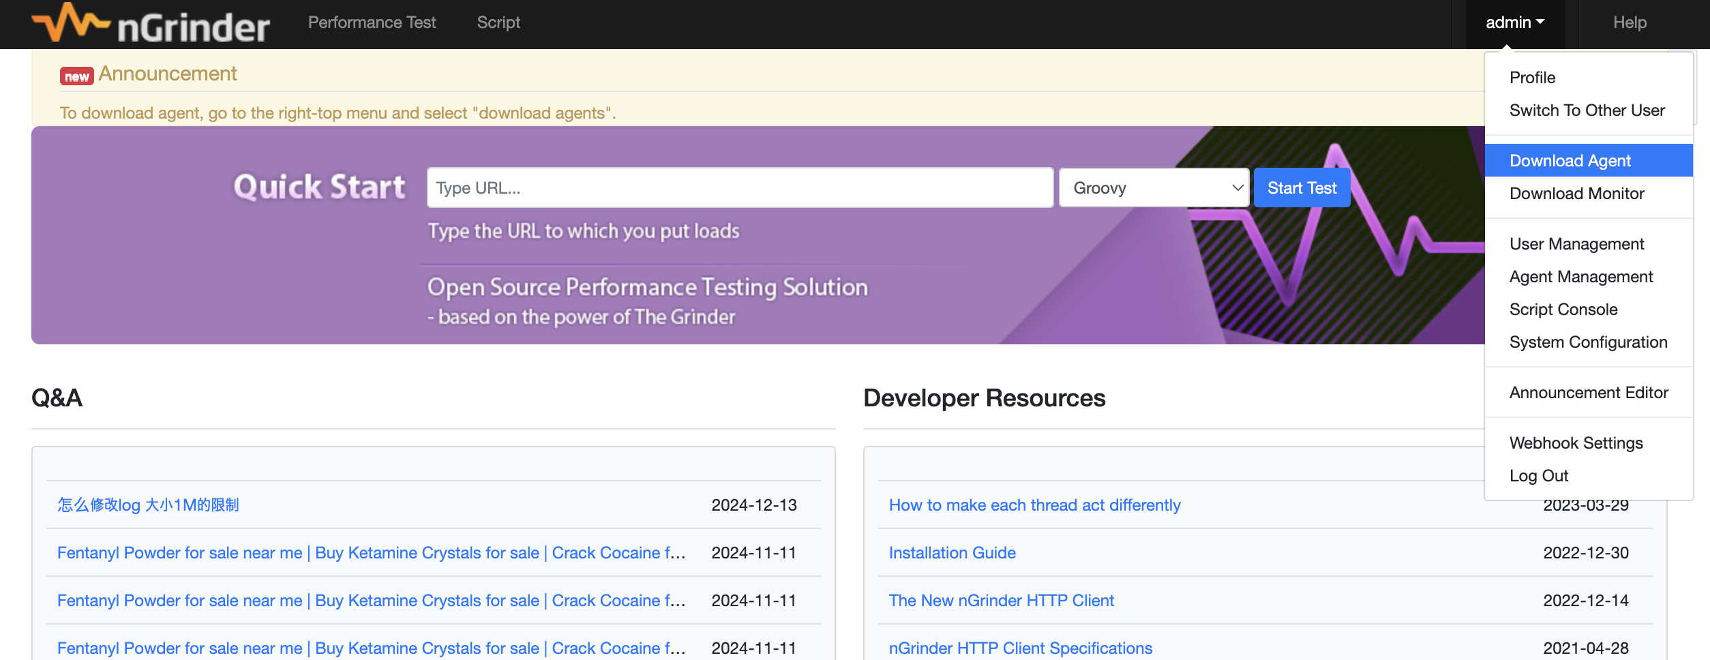Click the 2022-12-30 date cell
The image size is (1710, 660).
pos(1586,553)
